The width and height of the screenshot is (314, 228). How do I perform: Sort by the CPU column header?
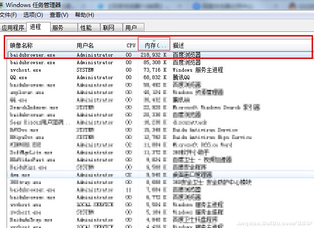(130, 45)
